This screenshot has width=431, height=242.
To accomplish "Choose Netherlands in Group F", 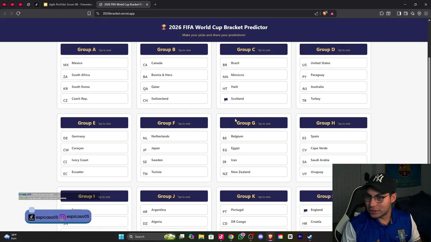I will (x=174, y=136).
